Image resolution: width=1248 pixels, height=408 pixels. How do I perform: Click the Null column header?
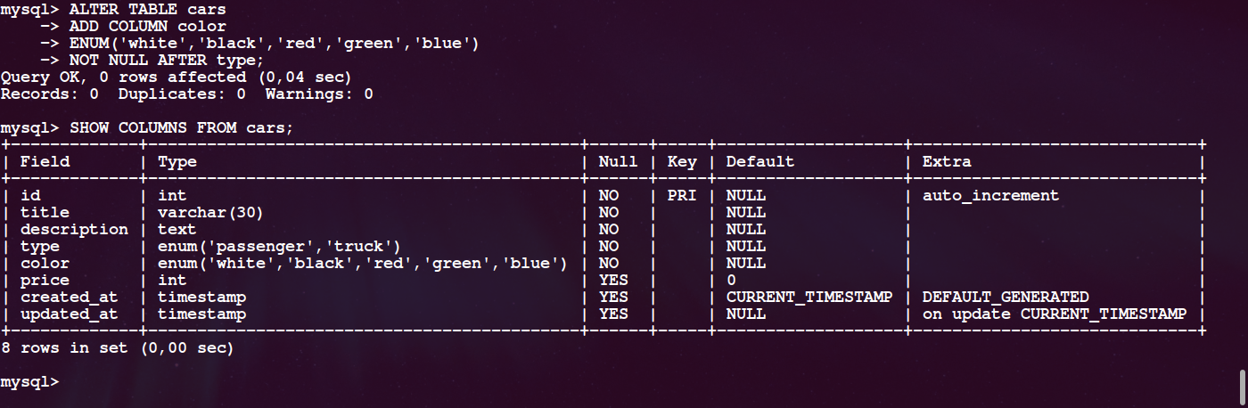[619, 162]
